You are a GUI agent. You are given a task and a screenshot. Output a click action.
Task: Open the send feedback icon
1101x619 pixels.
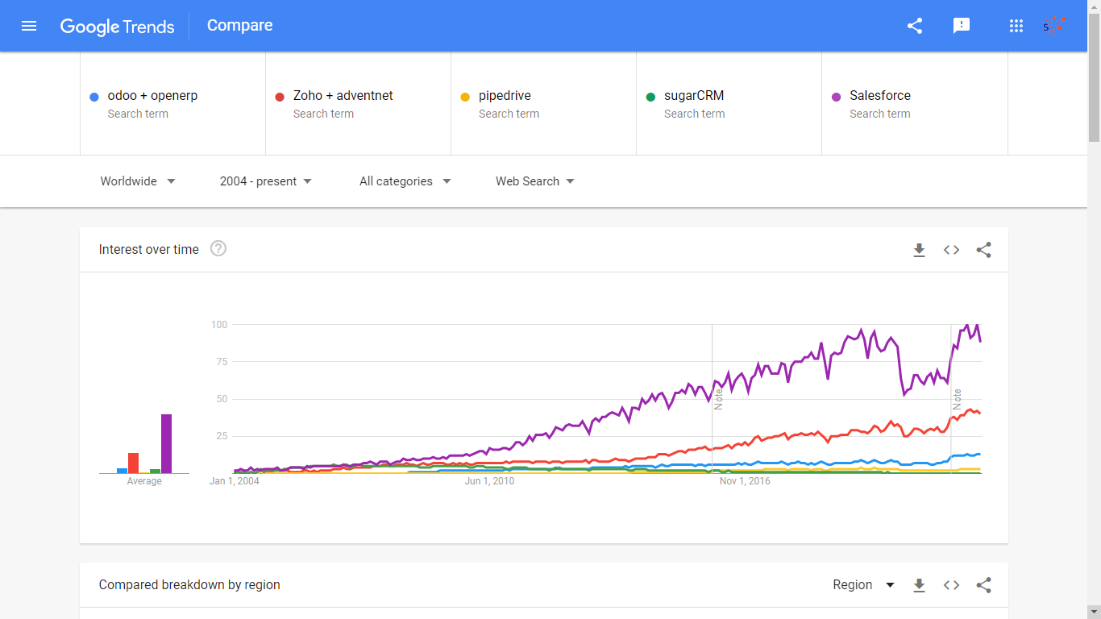pyautogui.click(x=962, y=26)
